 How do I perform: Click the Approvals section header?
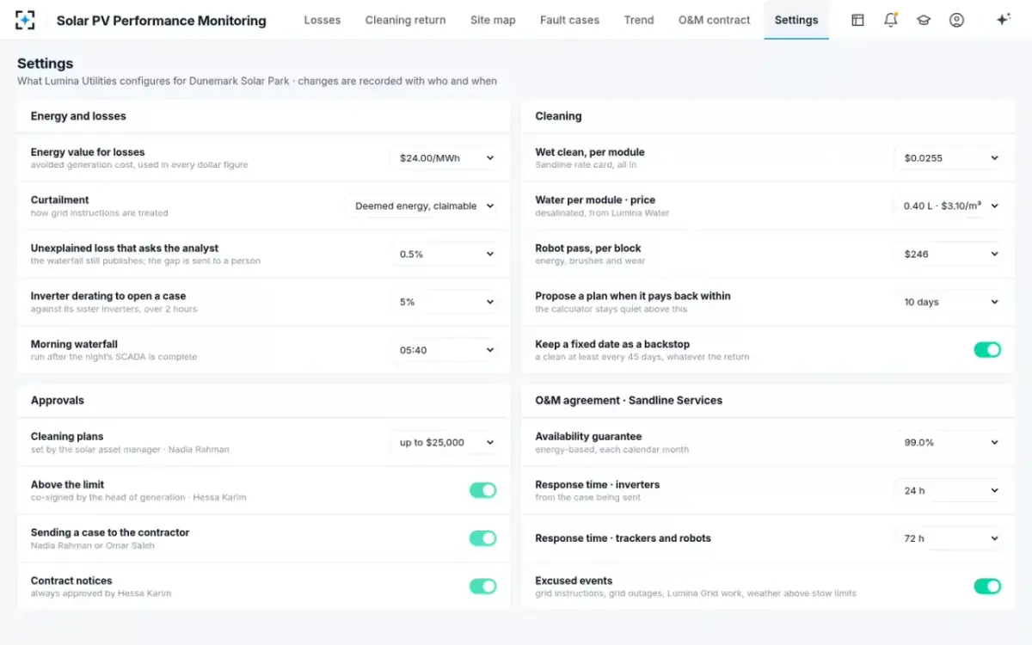pos(58,400)
